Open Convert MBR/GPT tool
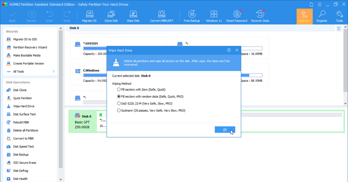Viewport: 348px width, 182px height. point(162,16)
